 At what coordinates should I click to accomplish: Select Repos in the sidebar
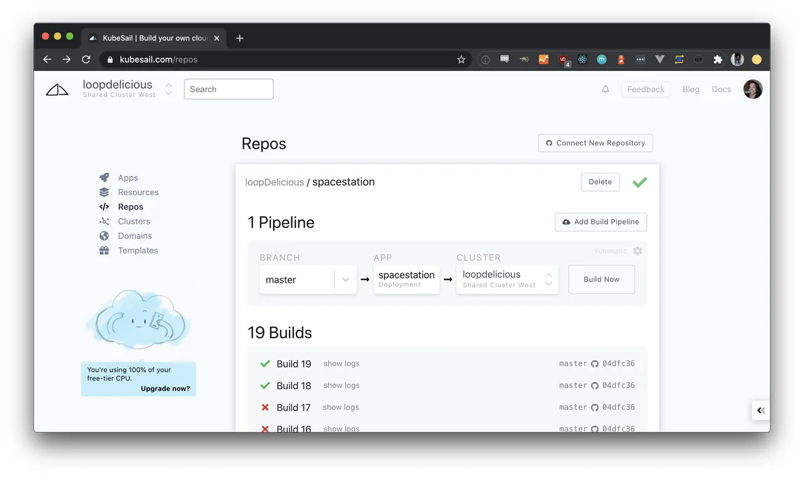tap(131, 207)
